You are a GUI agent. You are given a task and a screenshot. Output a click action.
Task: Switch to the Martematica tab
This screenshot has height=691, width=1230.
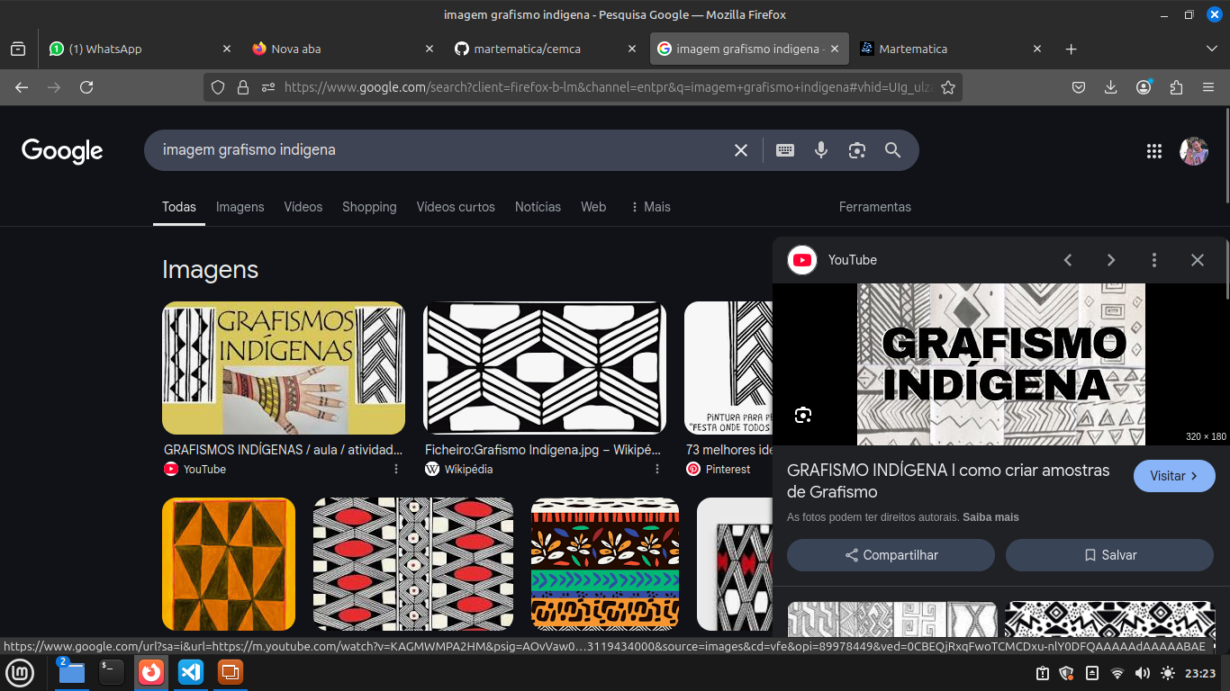pyautogui.click(x=952, y=49)
